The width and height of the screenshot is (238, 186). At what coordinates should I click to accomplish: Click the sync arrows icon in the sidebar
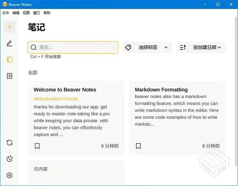pos(9,143)
